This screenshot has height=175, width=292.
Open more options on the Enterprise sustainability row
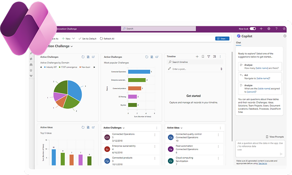[x=155, y=147]
